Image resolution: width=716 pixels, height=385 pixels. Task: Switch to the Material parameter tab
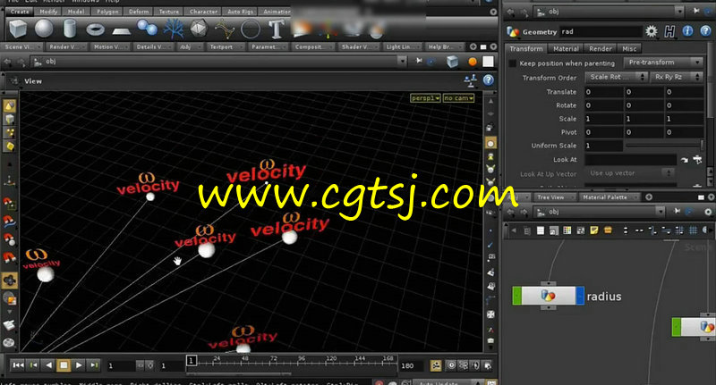click(566, 49)
